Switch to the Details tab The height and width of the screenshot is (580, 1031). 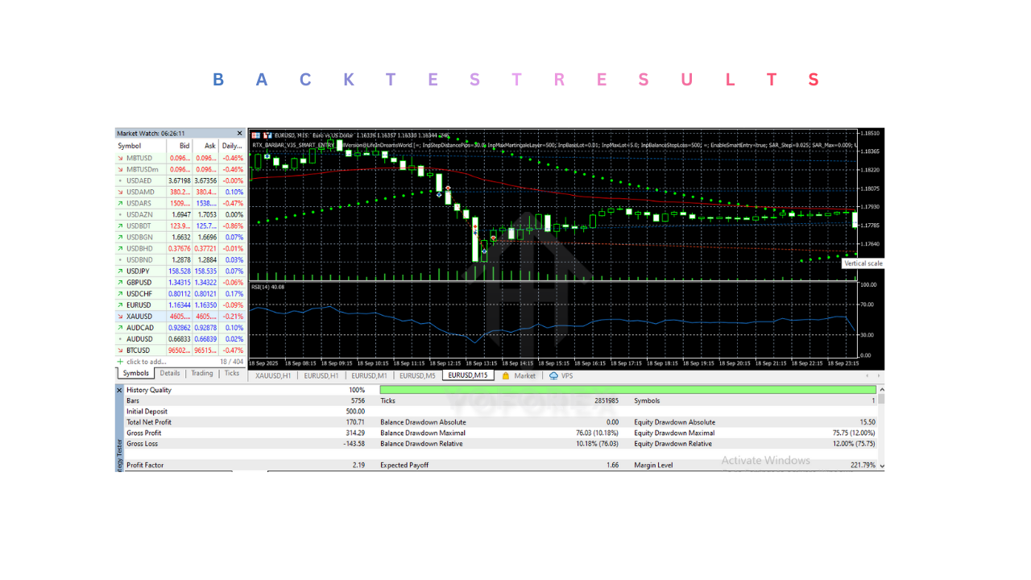coord(170,374)
